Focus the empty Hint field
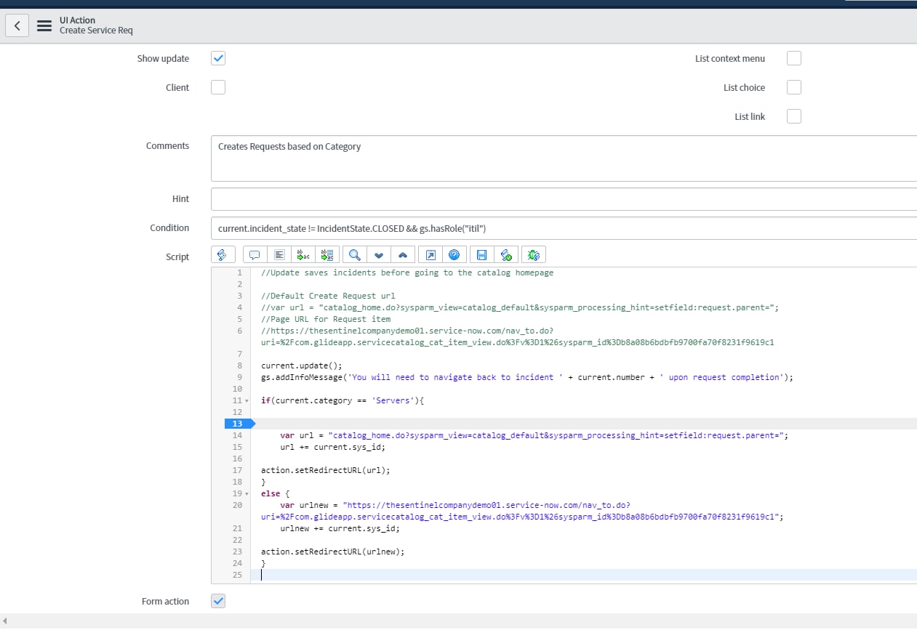This screenshot has height=630, width=917. click(x=564, y=198)
